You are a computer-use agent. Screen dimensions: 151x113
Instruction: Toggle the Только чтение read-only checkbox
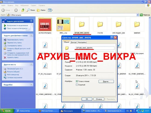tap(77, 81)
